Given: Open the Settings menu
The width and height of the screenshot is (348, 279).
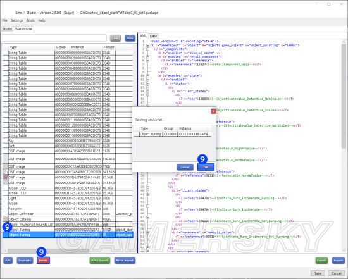Looking at the screenshot, I should coord(17,20).
